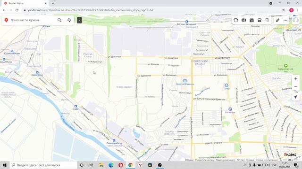Open the map layers selector icon
302x169 pixels.
click(x=267, y=20)
